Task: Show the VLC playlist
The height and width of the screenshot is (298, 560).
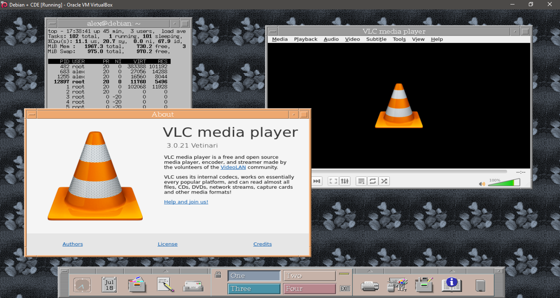Action: click(x=361, y=181)
